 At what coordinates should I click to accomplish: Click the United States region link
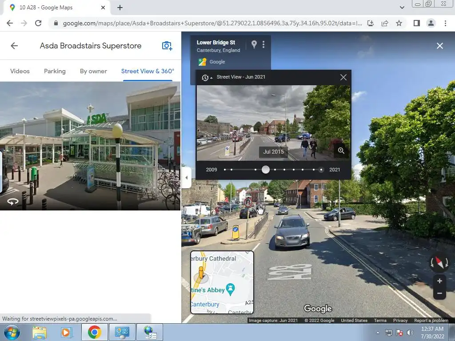354,321
